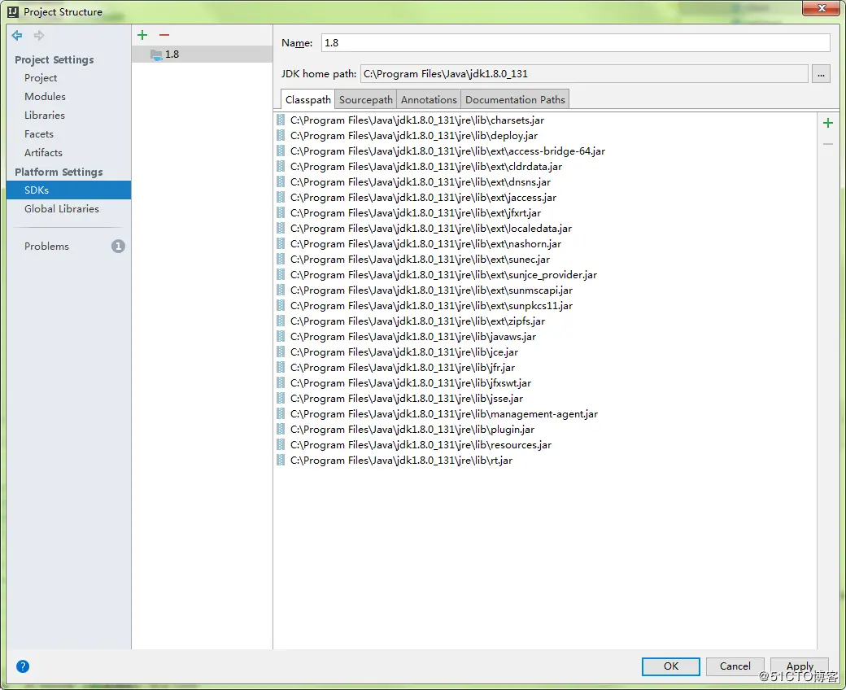
Task: Select the jfxswt.jar entry
Action: (x=545, y=383)
